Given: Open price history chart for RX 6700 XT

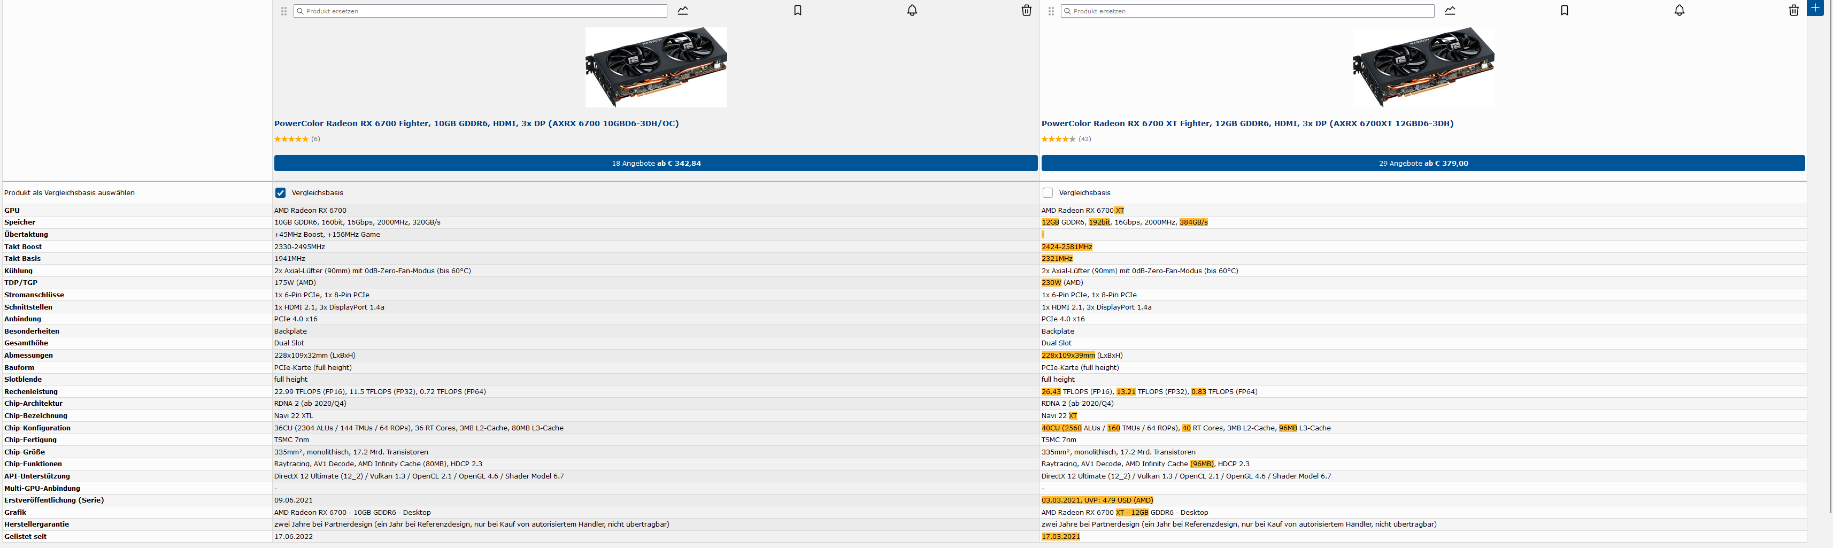Looking at the screenshot, I should click(1450, 11).
